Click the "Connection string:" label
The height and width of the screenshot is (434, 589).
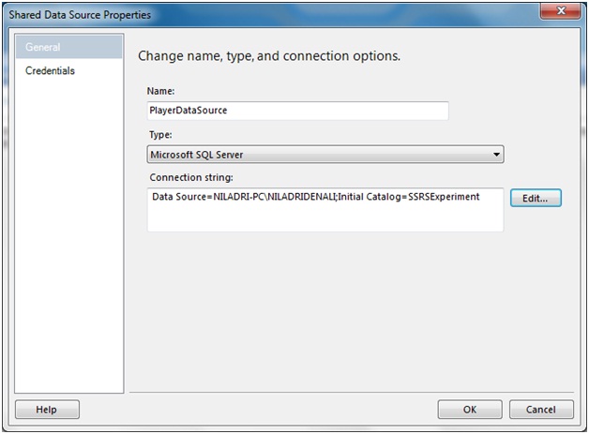(x=191, y=177)
